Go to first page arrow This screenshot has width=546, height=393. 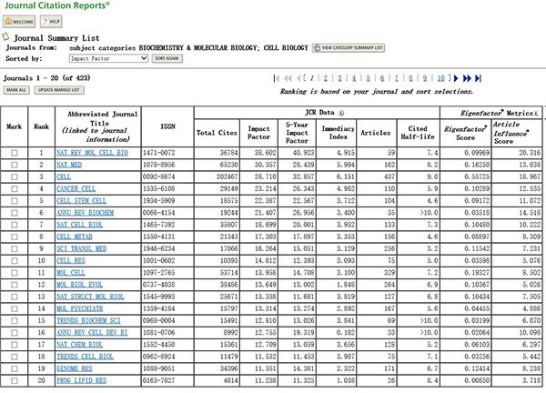coord(277,78)
